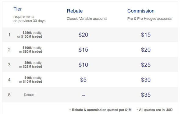The image size is (181, 114).
Task: Click 'Pro & Pro Hedged accounts' subtitle
Action: click(149, 19)
